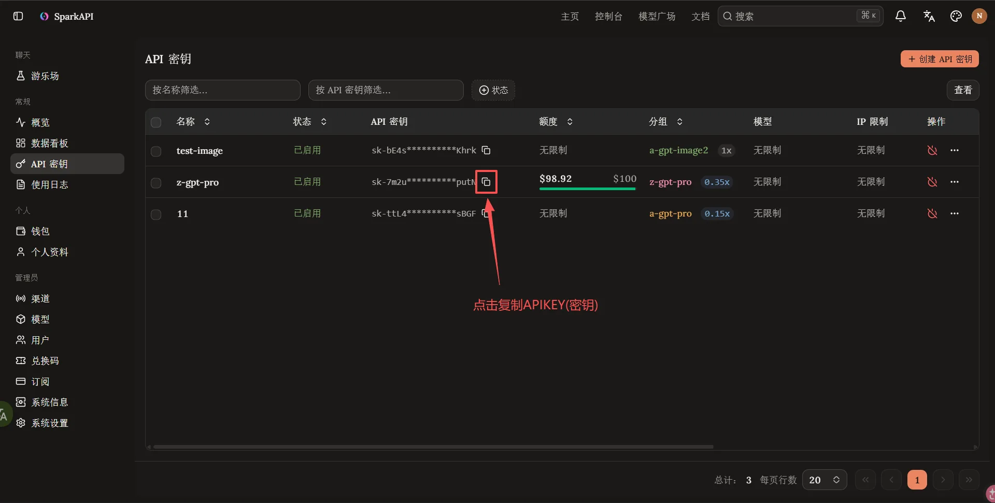
Task: Sort by the 状态 column header
Action: [310, 122]
